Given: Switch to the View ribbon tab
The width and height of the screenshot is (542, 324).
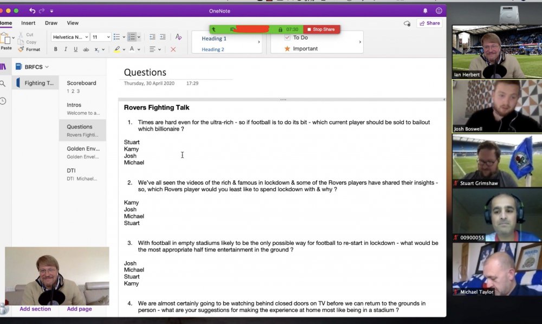Looking at the screenshot, I should 73,23.
